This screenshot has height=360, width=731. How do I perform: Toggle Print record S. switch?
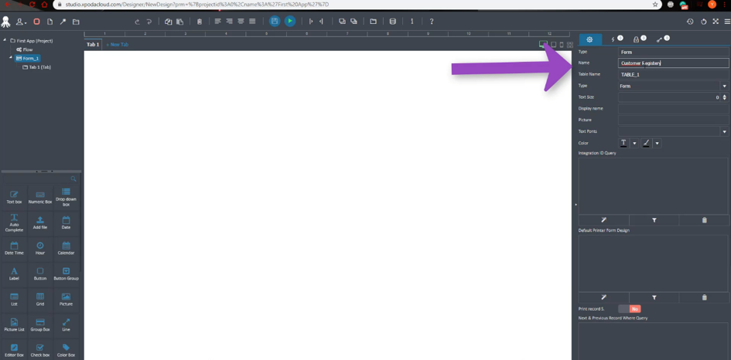[x=630, y=309]
